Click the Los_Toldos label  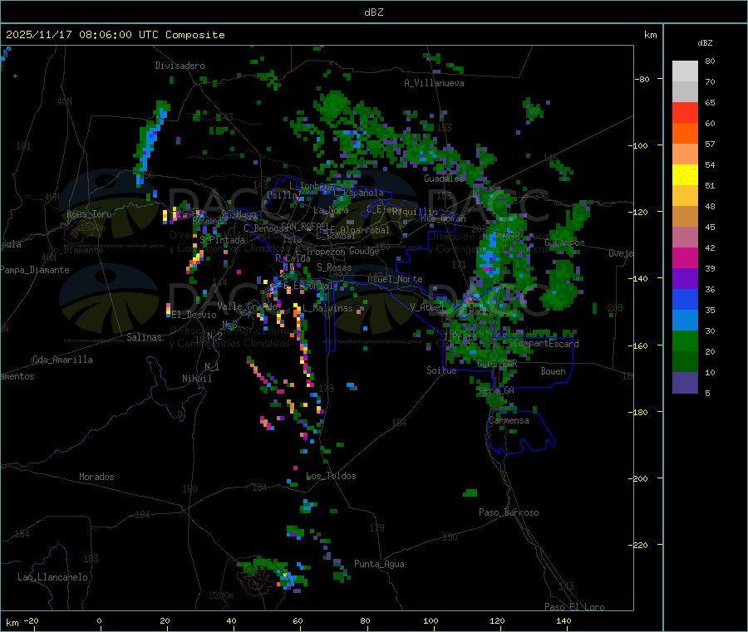tap(331, 476)
